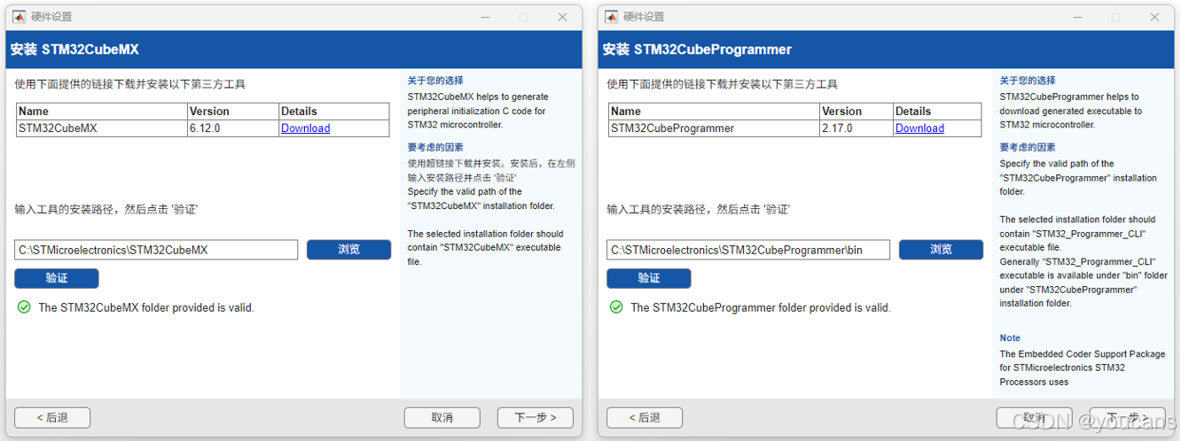Click the 安装 STM32CubeMX header title
The image size is (1181, 441).
click(74, 50)
